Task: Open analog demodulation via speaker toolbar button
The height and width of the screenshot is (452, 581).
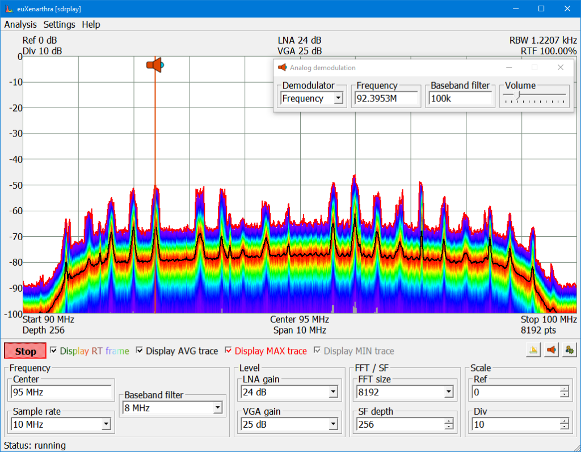Action: pyautogui.click(x=551, y=350)
